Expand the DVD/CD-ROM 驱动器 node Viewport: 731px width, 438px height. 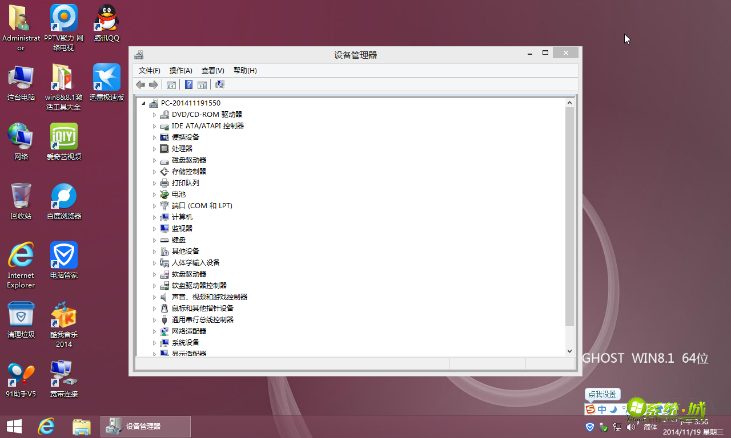pos(154,114)
